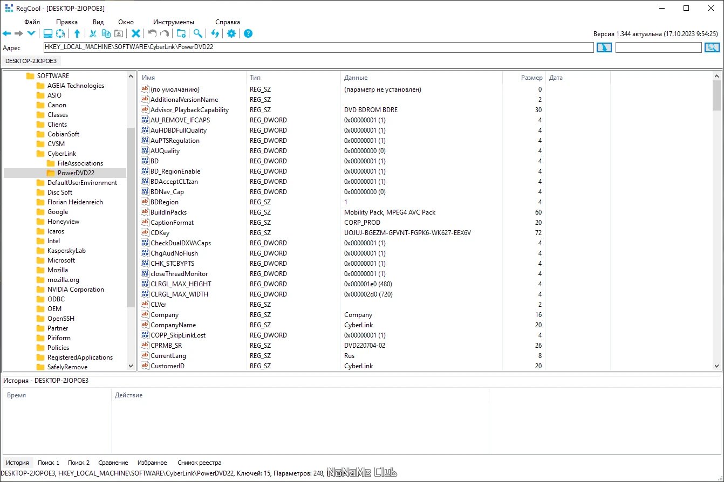The image size is (724, 482).
Task: Open the Правка menu
Action: tap(67, 22)
